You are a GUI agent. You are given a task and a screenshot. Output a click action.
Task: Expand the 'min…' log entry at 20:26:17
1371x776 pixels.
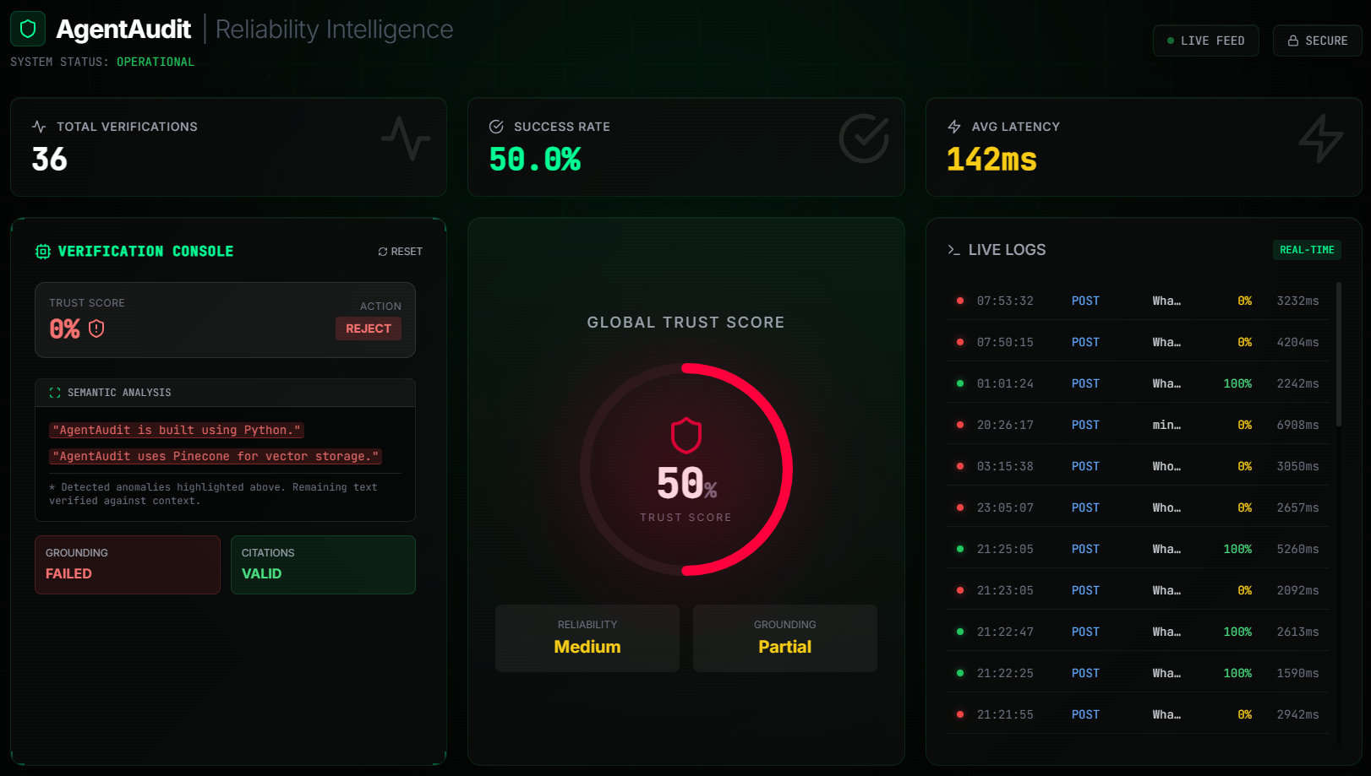click(1166, 424)
